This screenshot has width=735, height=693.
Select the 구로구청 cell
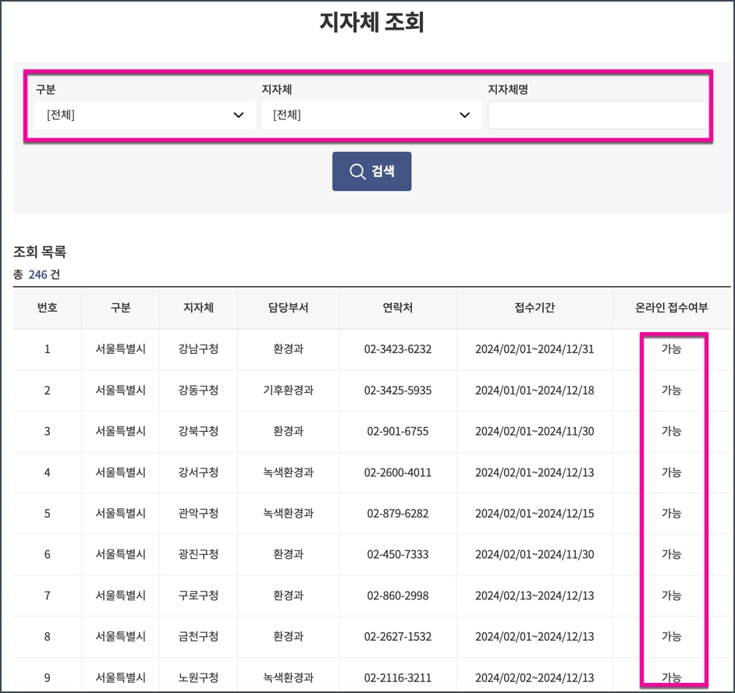pyautogui.click(x=198, y=596)
